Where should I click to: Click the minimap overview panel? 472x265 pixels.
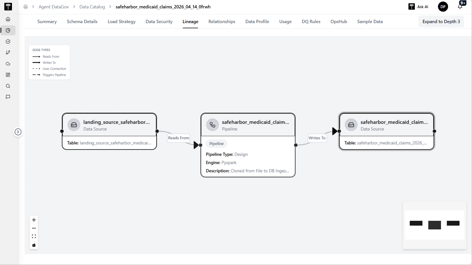point(435,225)
